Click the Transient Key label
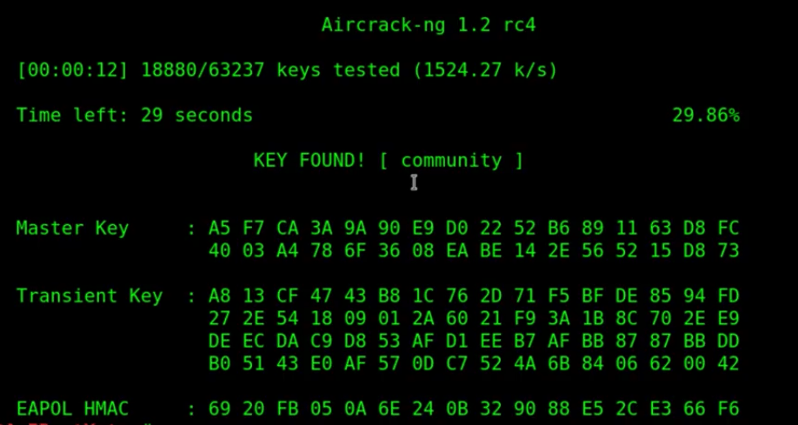798x425 pixels. (x=89, y=296)
